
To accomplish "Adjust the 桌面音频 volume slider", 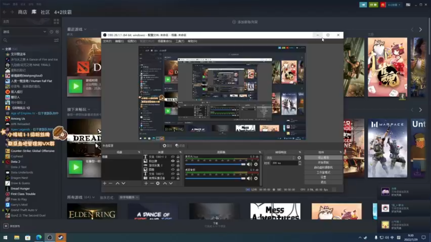I will (x=215, y=179).
